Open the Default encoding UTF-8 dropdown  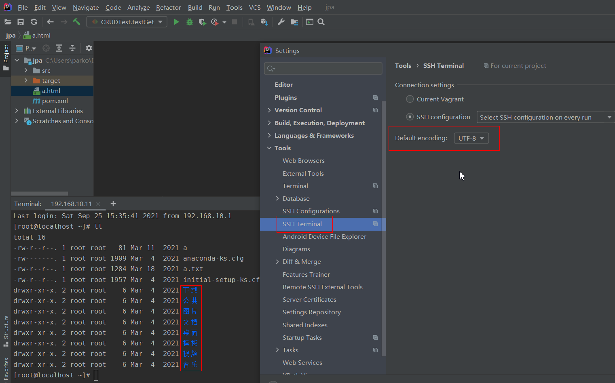471,138
